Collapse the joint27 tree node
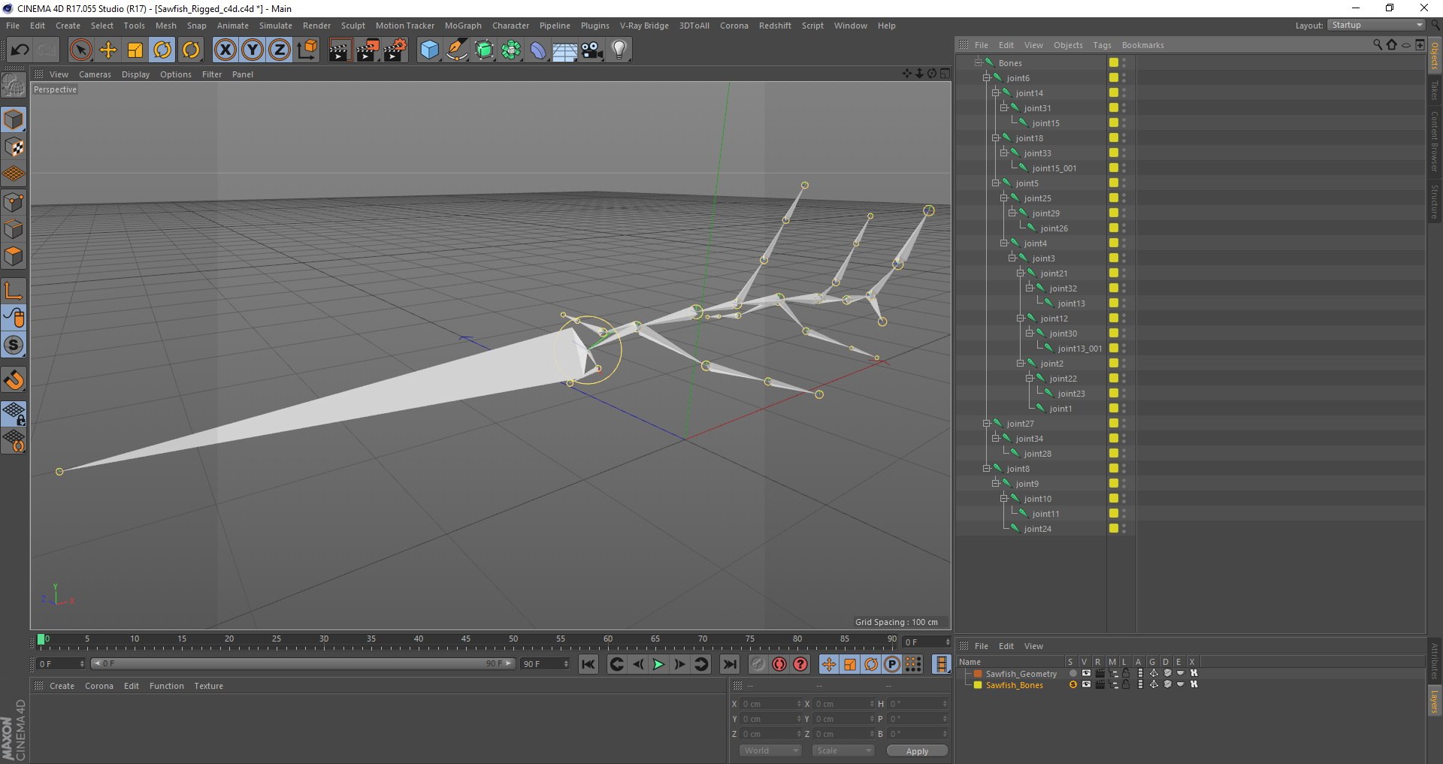1443x764 pixels. coord(987,423)
